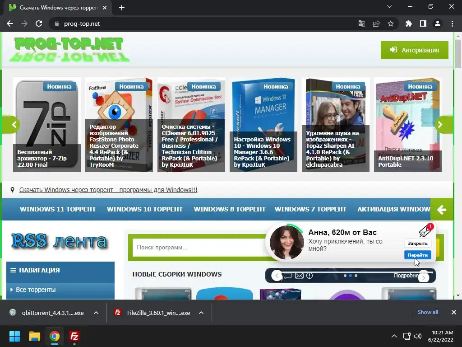This screenshot has width=462, height=347.
Task: Open the CCleaner 6.01.9825 card
Action: (x=191, y=125)
